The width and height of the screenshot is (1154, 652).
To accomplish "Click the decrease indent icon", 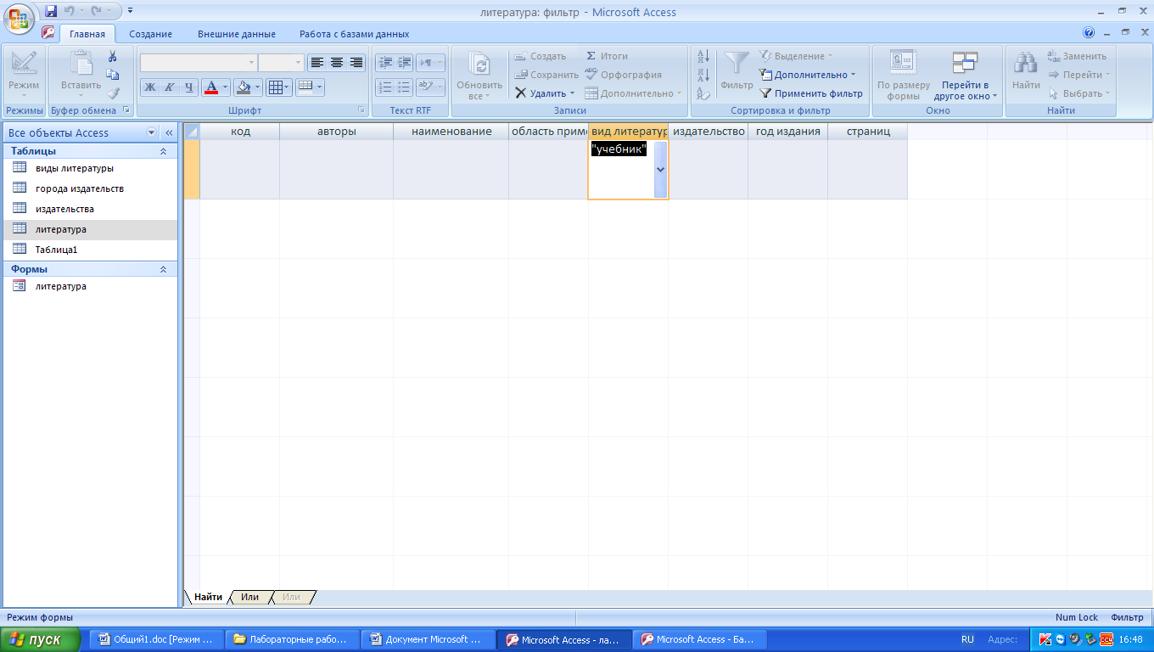I will point(385,63).
